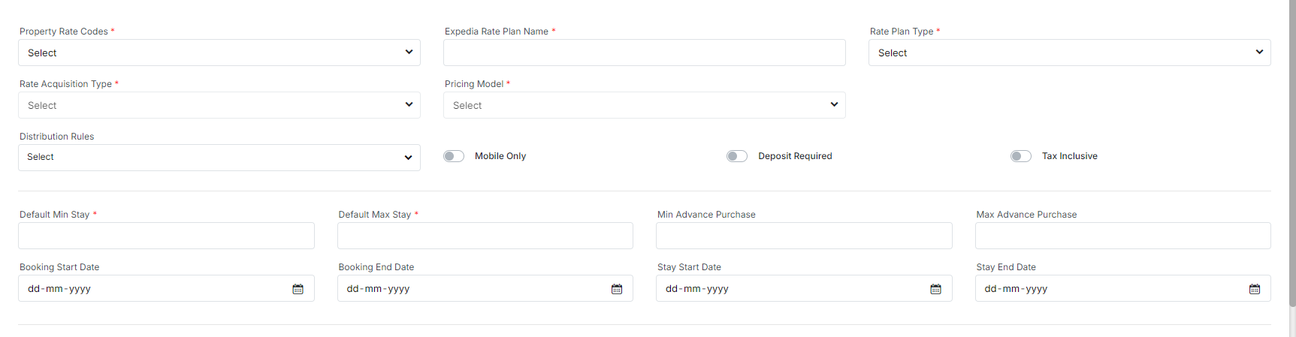
Task: Click the Booking Start Date text field
Action: tap(150, 289)
